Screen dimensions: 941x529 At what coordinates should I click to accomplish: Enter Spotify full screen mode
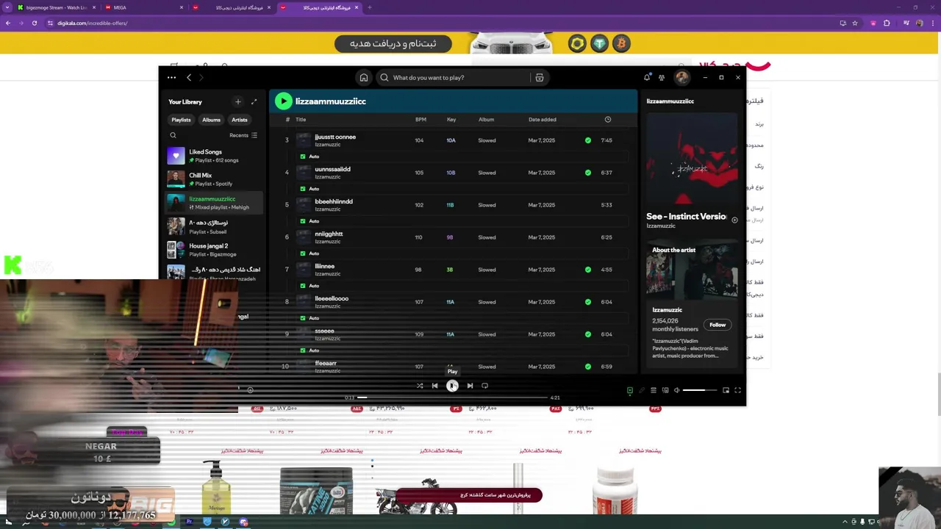click(x=737, y=390)
